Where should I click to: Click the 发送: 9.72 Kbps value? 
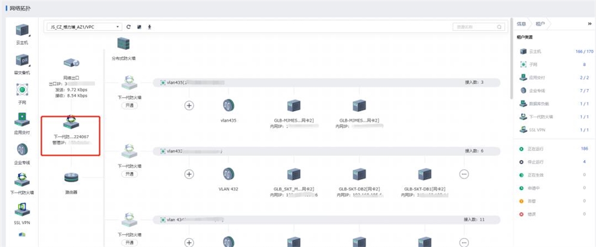click(x=71, y=90)
